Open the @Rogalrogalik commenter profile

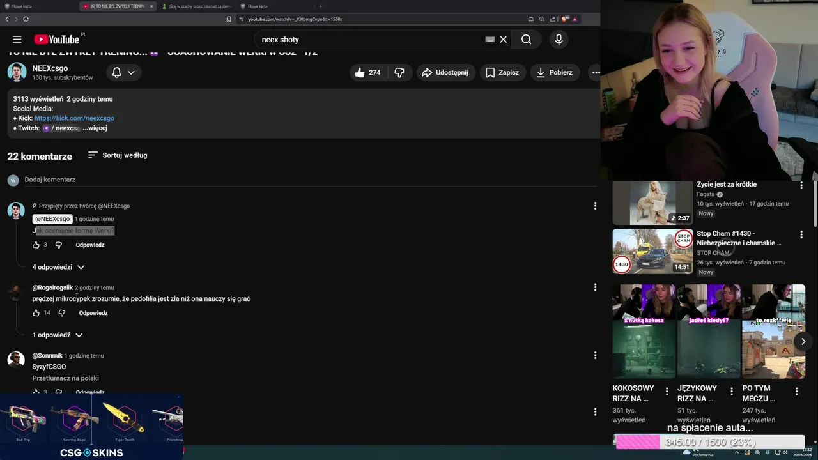coord(52,287)
